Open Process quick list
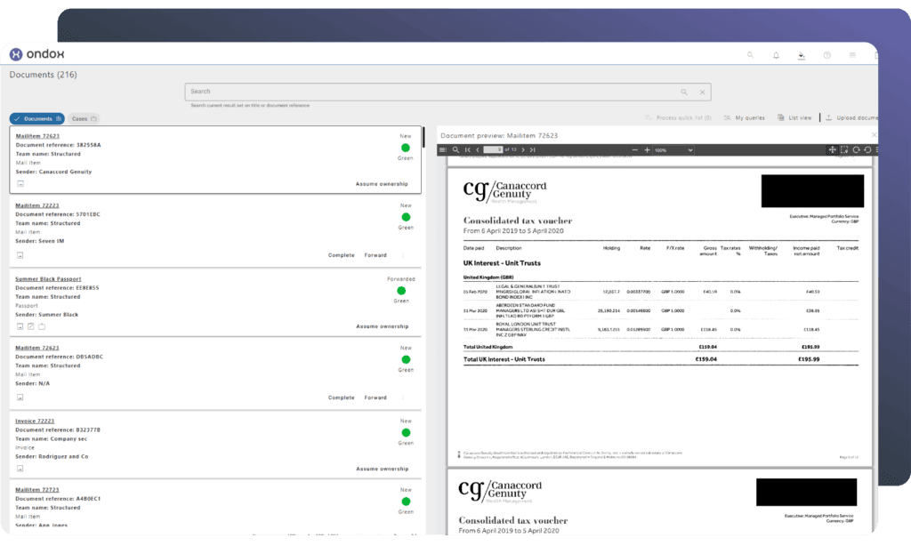 (x=678, y=118)
